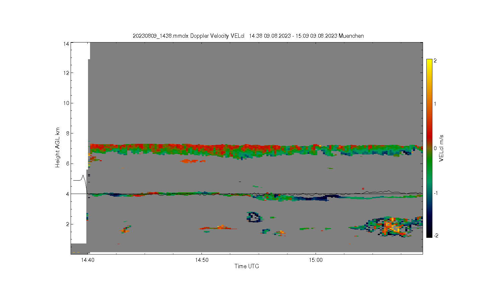Click the plot title starting 20230809_1438.mmclx
The width and height of the screenshot is (502, 301).
click(248, 36)
